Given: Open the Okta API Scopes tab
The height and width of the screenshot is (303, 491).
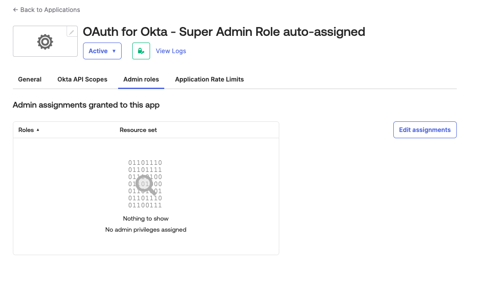Looking at the screenshot, I should (x=82, y=79).
